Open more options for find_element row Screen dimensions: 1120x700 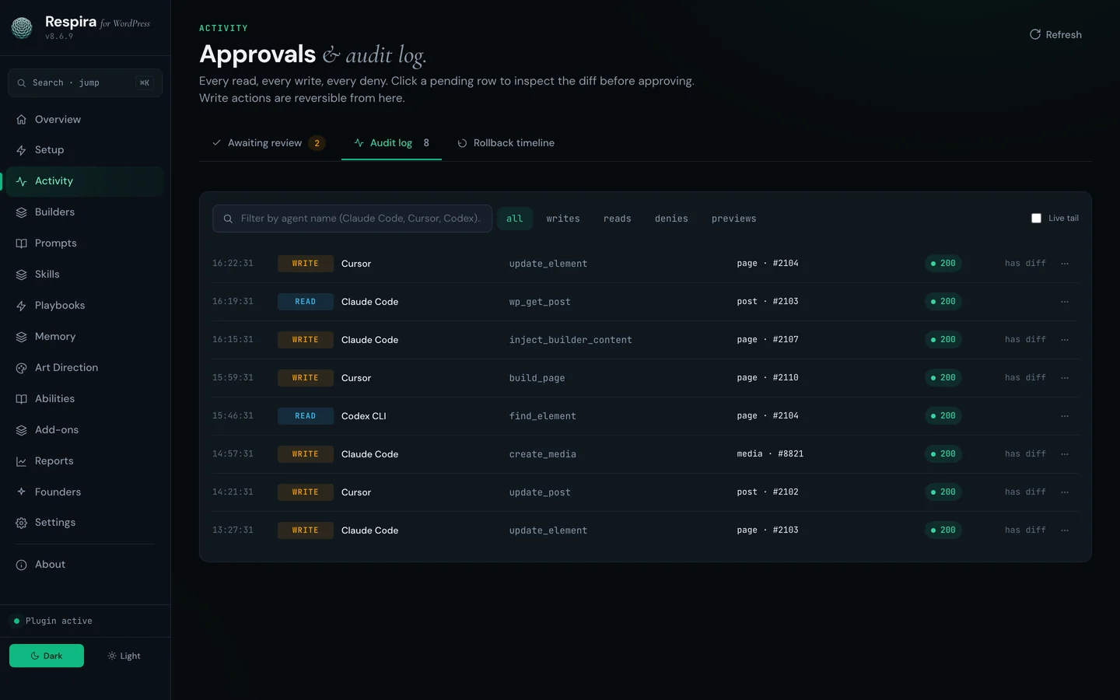click(x=1065, y=416)
